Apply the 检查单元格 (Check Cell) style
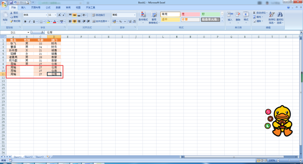This screenshot has width=303, height=164. pos(211,19)
